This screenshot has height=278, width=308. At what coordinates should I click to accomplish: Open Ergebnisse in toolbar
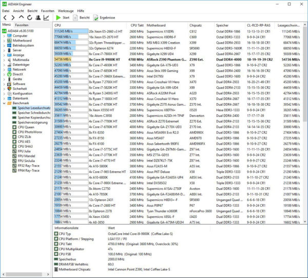click(x=104, y=17)
